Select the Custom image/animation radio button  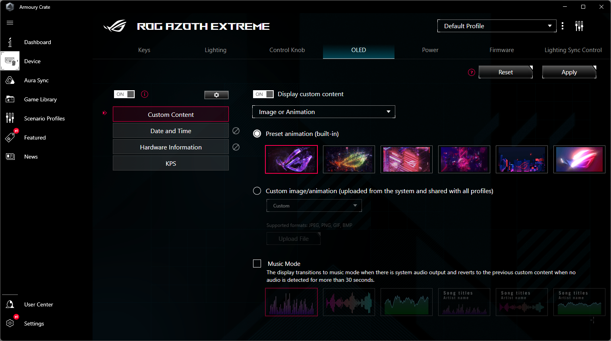click(257, 191)
